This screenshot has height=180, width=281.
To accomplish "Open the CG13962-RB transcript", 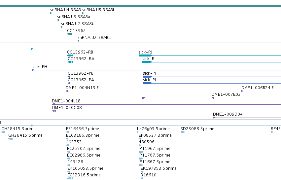I will (x=70, y=55).
